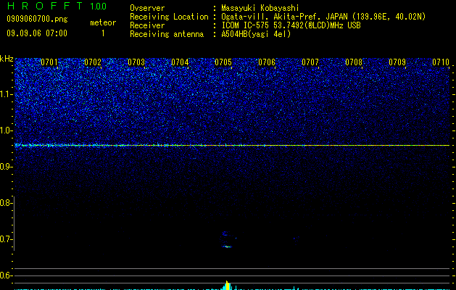
Task: Select the 0703 time label
Action: point(136,62)
